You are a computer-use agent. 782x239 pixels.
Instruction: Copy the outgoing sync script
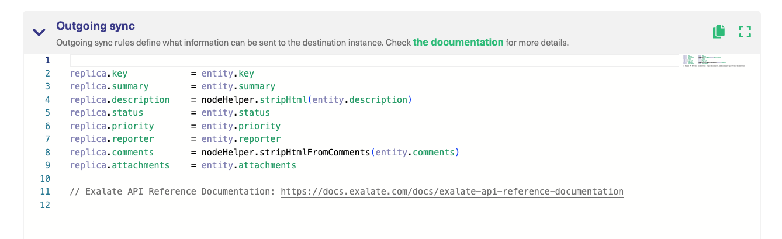point(719,32)
